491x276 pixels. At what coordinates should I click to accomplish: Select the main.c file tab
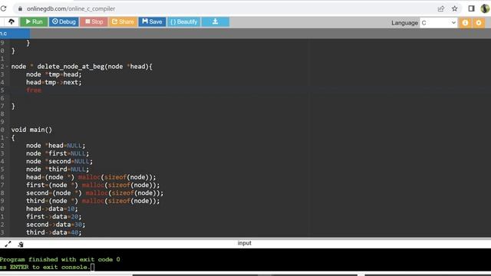click(15, 34)
